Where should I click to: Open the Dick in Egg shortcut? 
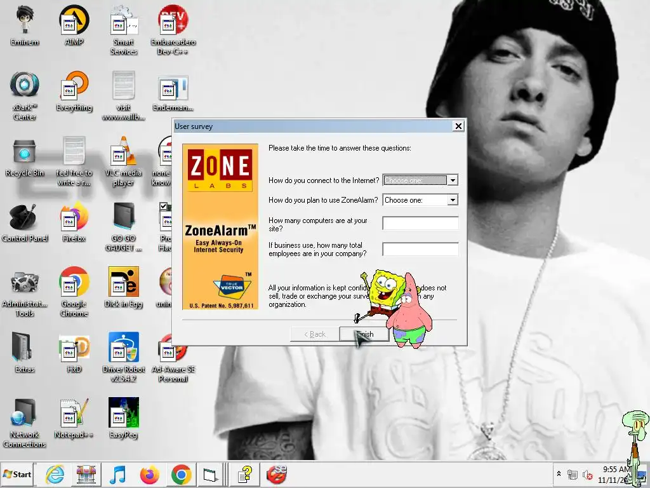point(124,287)
